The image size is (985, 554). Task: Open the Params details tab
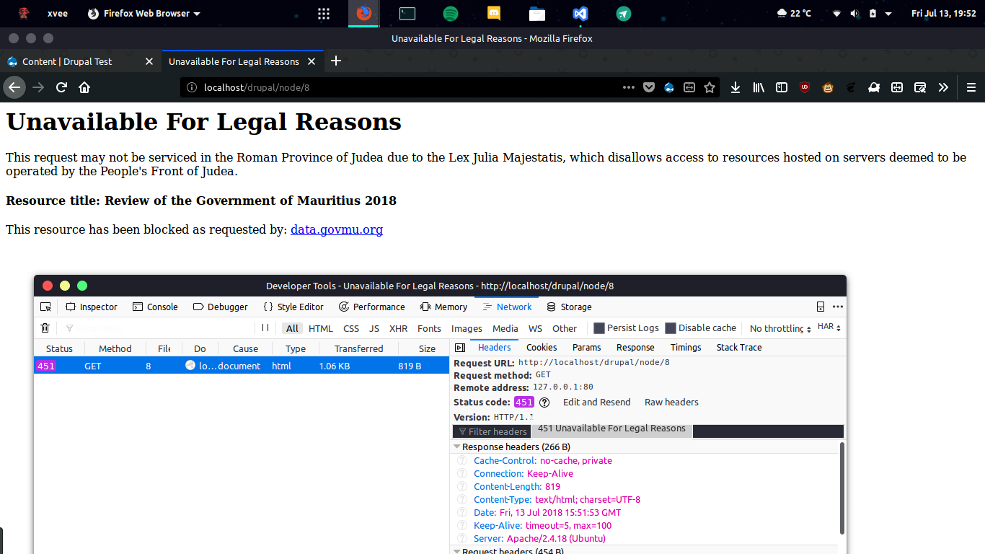click(x=586, y=348)
